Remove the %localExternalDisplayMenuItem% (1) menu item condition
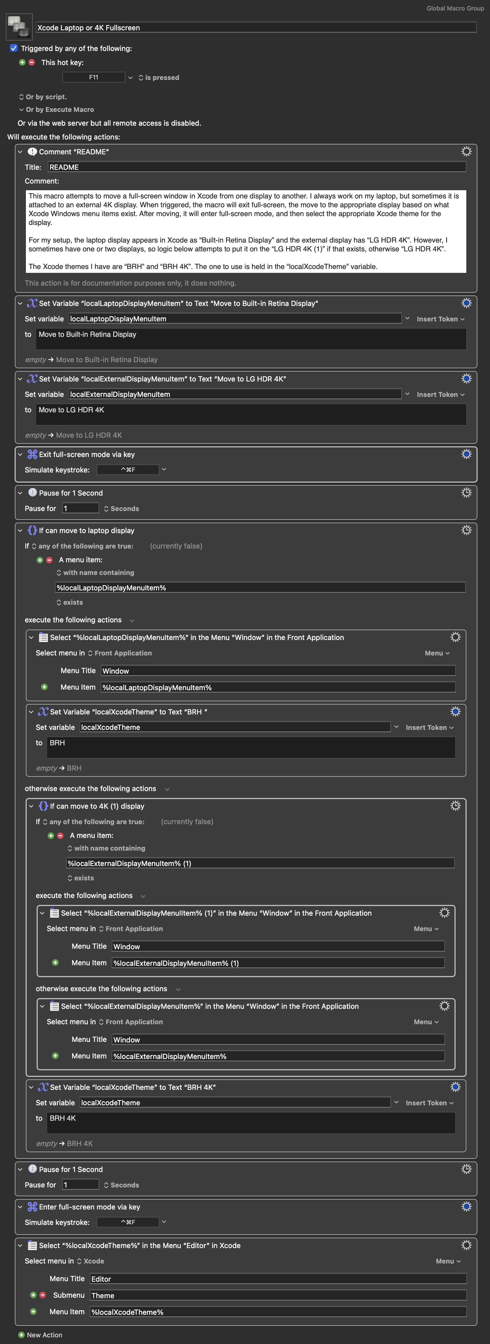Viewport: 490px width, 1344px height. 61,835
